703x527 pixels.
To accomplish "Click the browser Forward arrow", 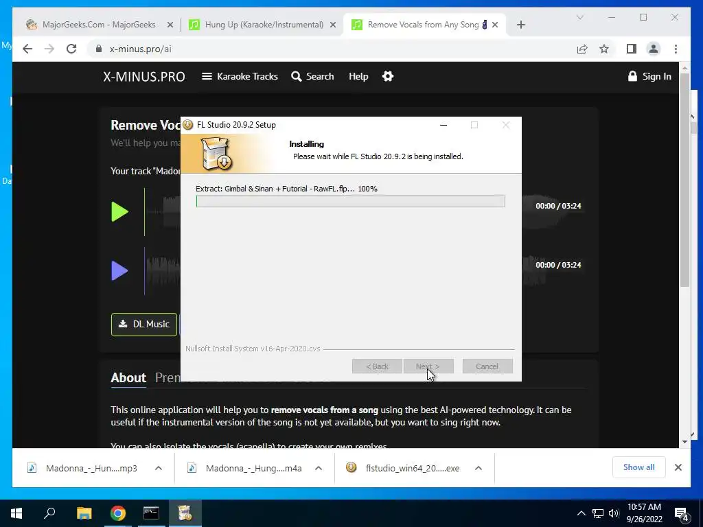I will (x=49, y=49).
